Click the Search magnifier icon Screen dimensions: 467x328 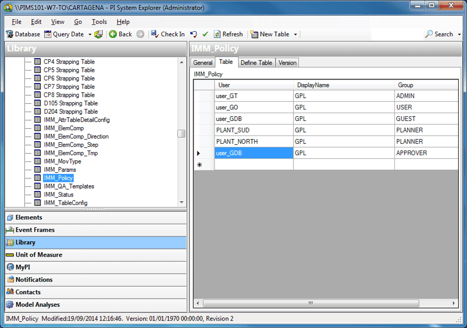(x=429, y=34)
